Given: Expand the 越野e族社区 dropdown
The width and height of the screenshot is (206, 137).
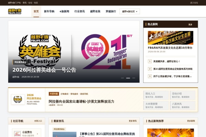Looking at the screenshot, I should point(130,11).
